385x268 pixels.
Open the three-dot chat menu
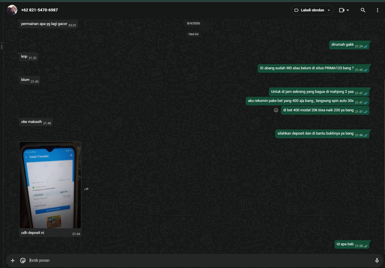pyautogui.click(x=377, y=10)
